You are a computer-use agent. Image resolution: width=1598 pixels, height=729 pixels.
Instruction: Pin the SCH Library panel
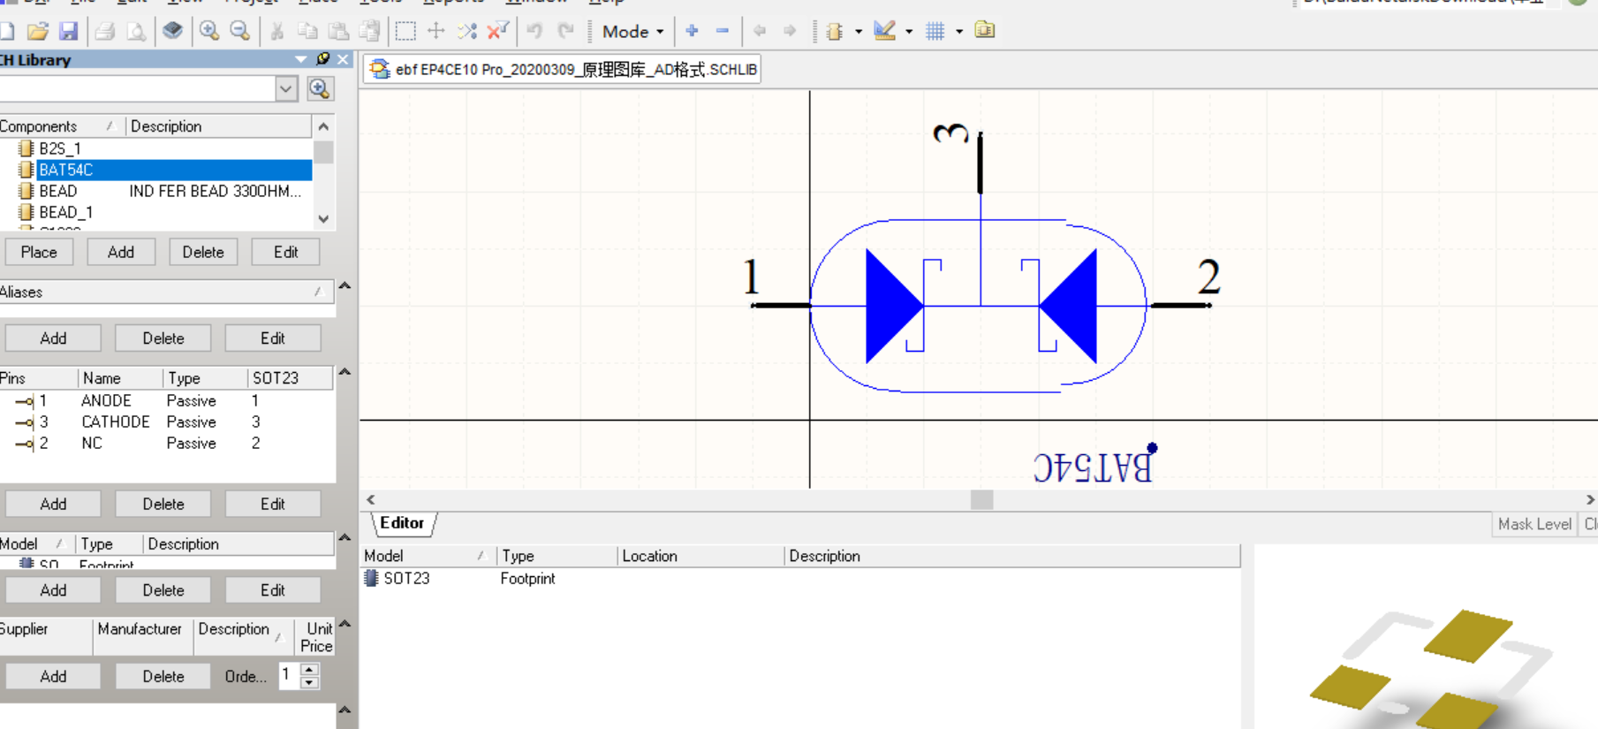tap(323, 59)
